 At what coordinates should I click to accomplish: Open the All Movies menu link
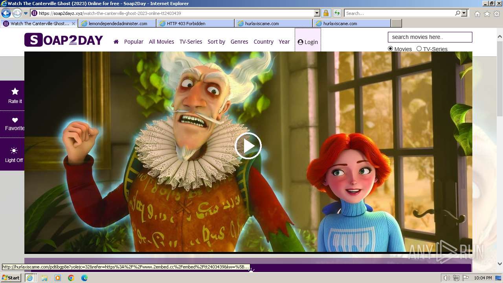[162, 42]
